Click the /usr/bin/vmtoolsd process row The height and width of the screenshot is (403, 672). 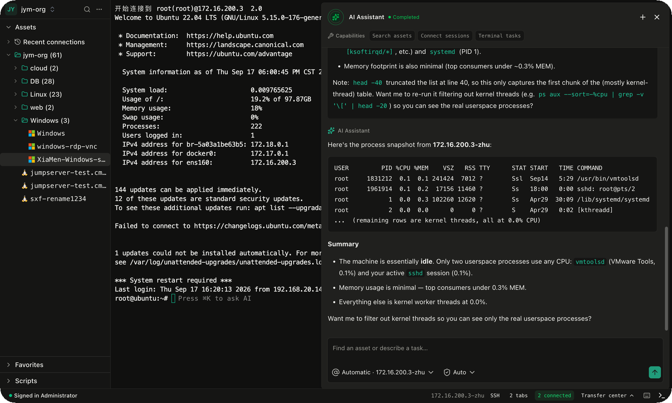[492, 178]
